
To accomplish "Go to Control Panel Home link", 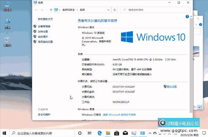I will point(45,19).
